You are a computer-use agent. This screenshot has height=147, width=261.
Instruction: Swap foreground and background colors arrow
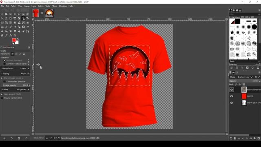click(x=18, y=39)
